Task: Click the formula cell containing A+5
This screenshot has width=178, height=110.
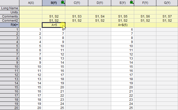Action: [x=54, y=25]
